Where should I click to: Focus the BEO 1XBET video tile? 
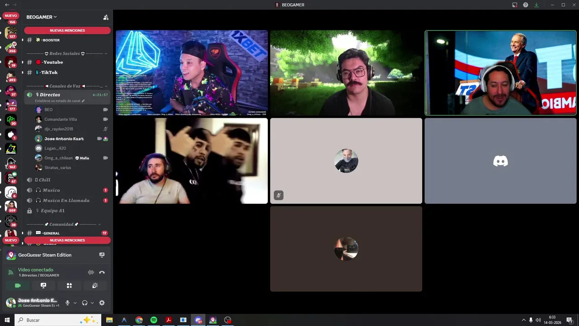[x=192, y=73]
